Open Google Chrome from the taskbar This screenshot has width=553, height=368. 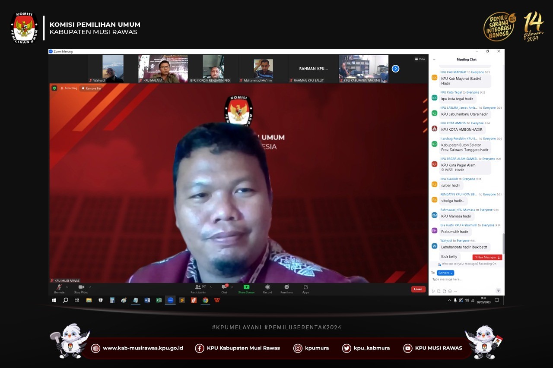pyautogui.click(x=205, y=300)
